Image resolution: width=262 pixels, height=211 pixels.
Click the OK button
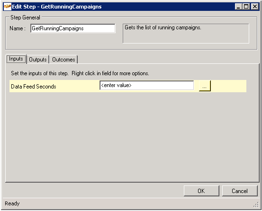click(201, 191)
